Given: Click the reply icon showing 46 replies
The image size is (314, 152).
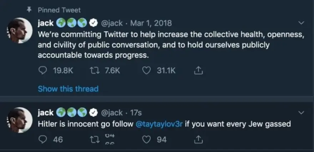Looking at the screenshot, I should pos(42,140).
